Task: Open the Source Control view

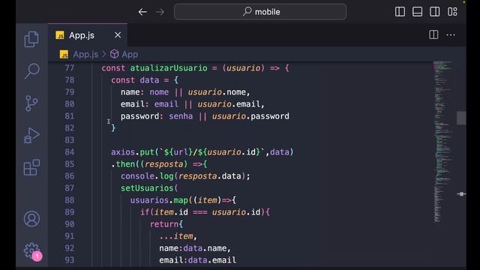Action: tap(31, 103)
